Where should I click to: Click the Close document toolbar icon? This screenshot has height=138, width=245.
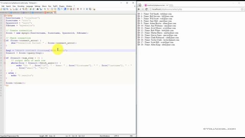pyautogui.click(x=11, y=9)
